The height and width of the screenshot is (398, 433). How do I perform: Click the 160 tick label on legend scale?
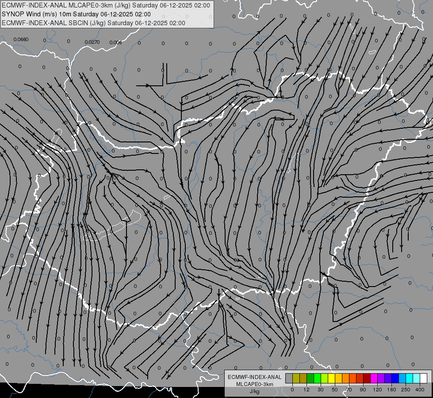[x=391, y=390]
